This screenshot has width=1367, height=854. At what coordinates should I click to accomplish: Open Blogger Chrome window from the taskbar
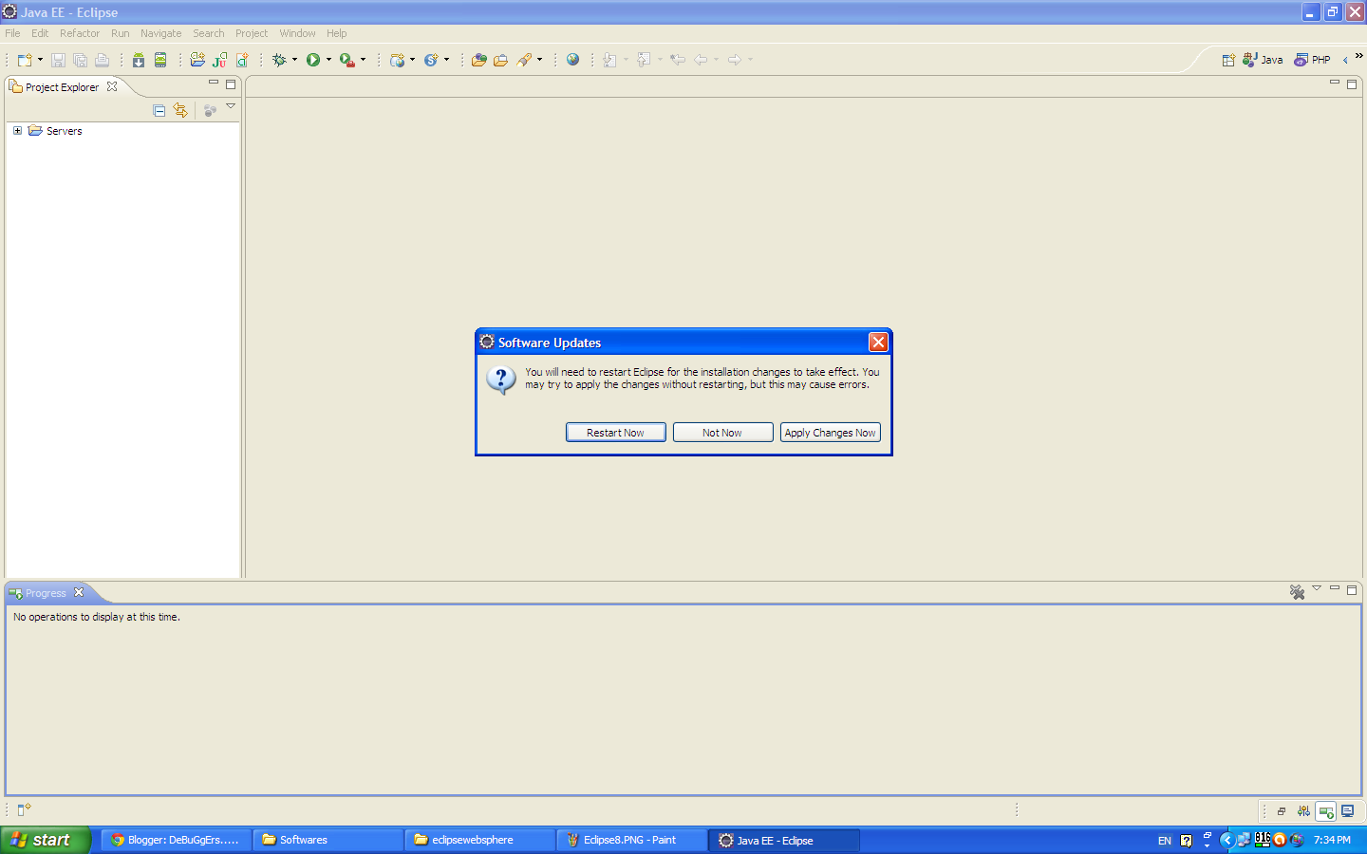(176, 840)
